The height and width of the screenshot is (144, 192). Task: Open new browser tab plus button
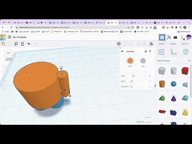pos(178,22)
